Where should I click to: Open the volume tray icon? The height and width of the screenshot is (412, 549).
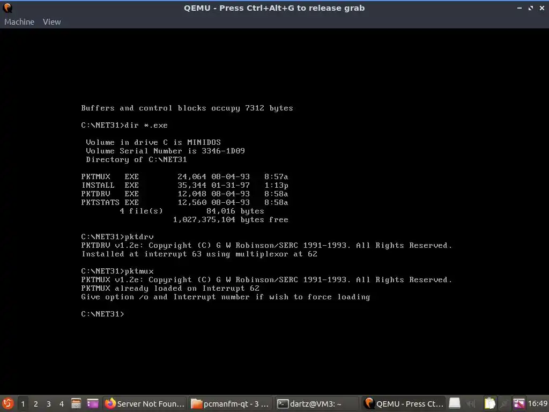click(471, 404)
